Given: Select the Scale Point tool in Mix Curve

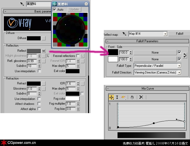Looking at the screenshot, I should pyautogui.click(x=117, y=97).
